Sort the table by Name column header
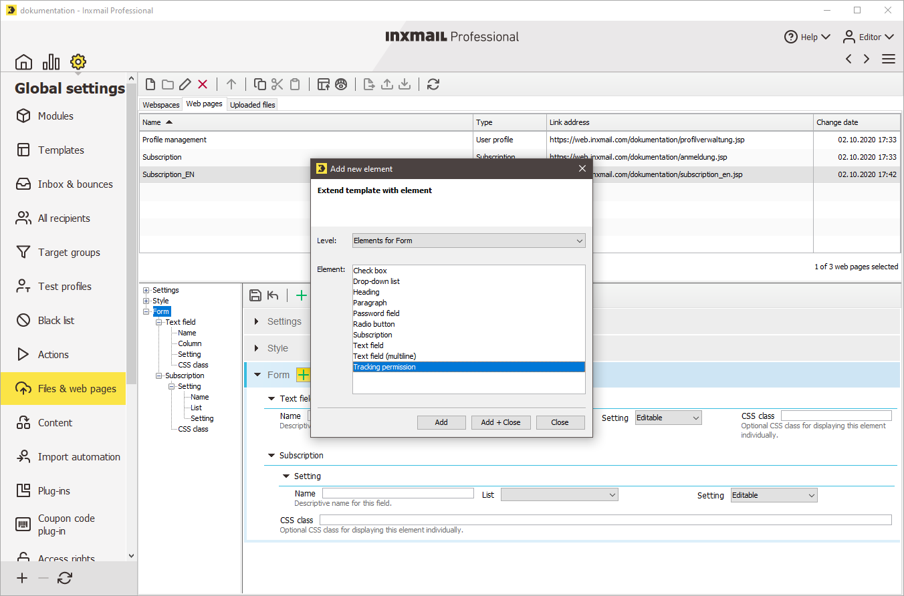This screenshot has width=904, height=596. (306, 122)
